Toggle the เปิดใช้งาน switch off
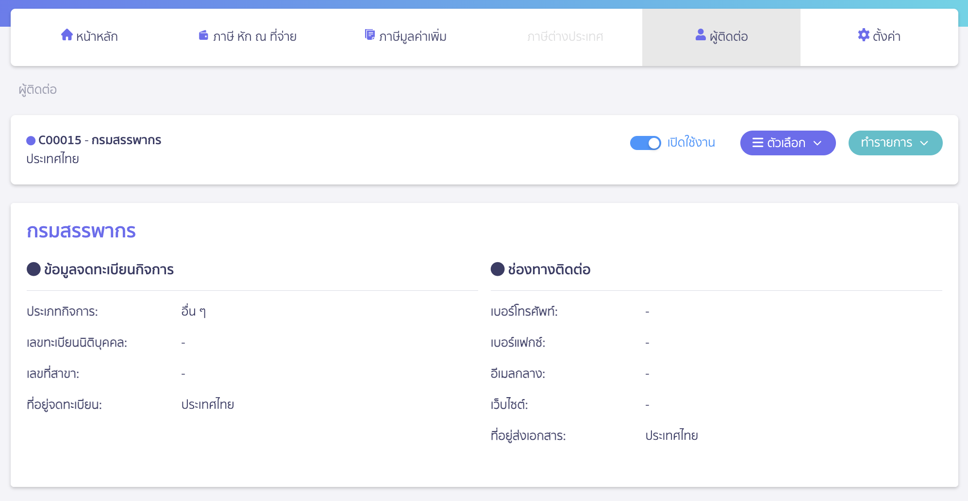This screenshot has height=501, width=968. tap(645, 143)
